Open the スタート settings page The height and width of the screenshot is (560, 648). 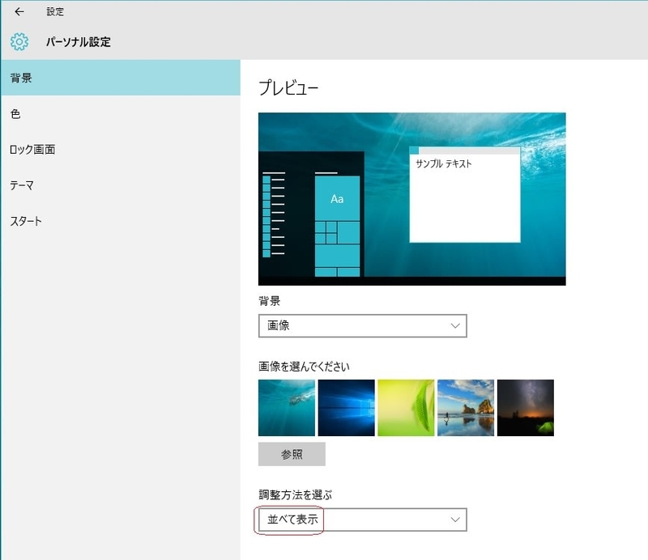120,221
